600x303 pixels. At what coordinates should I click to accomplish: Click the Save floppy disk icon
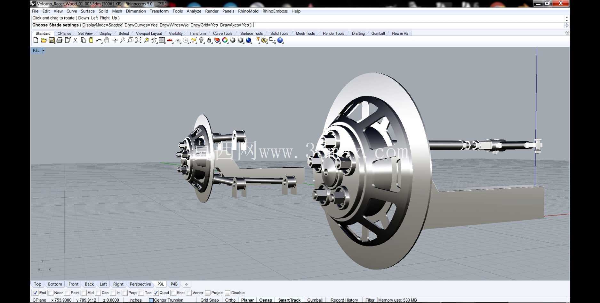tap(52, 40)
